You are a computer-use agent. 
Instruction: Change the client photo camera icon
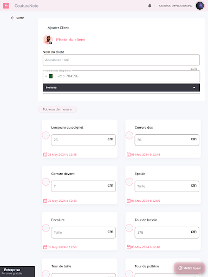coord(51,43)
